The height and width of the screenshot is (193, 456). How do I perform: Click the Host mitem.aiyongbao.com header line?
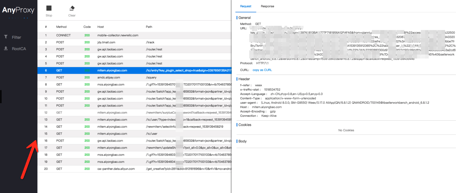click(261, 107)
